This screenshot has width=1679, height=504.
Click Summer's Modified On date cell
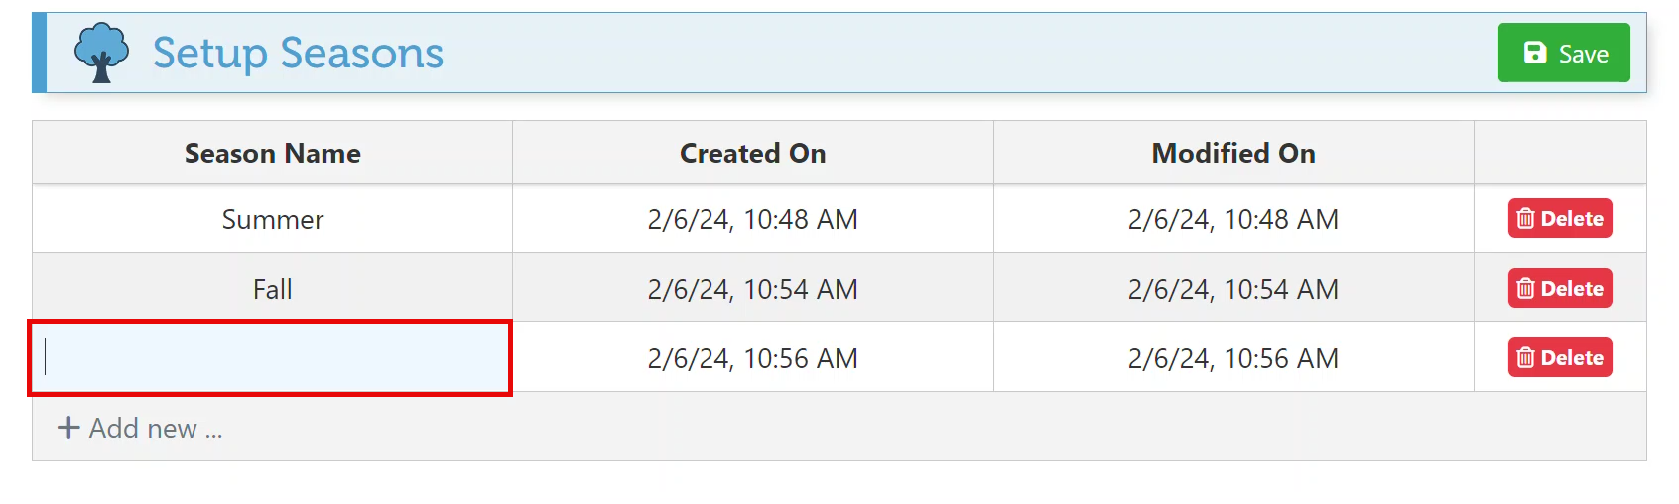point(1232,219)
